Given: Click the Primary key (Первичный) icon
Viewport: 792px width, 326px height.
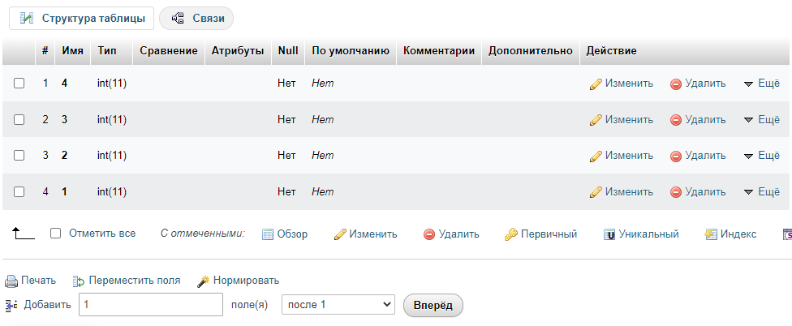Looking at the screenshot, I should pos(510,234).
